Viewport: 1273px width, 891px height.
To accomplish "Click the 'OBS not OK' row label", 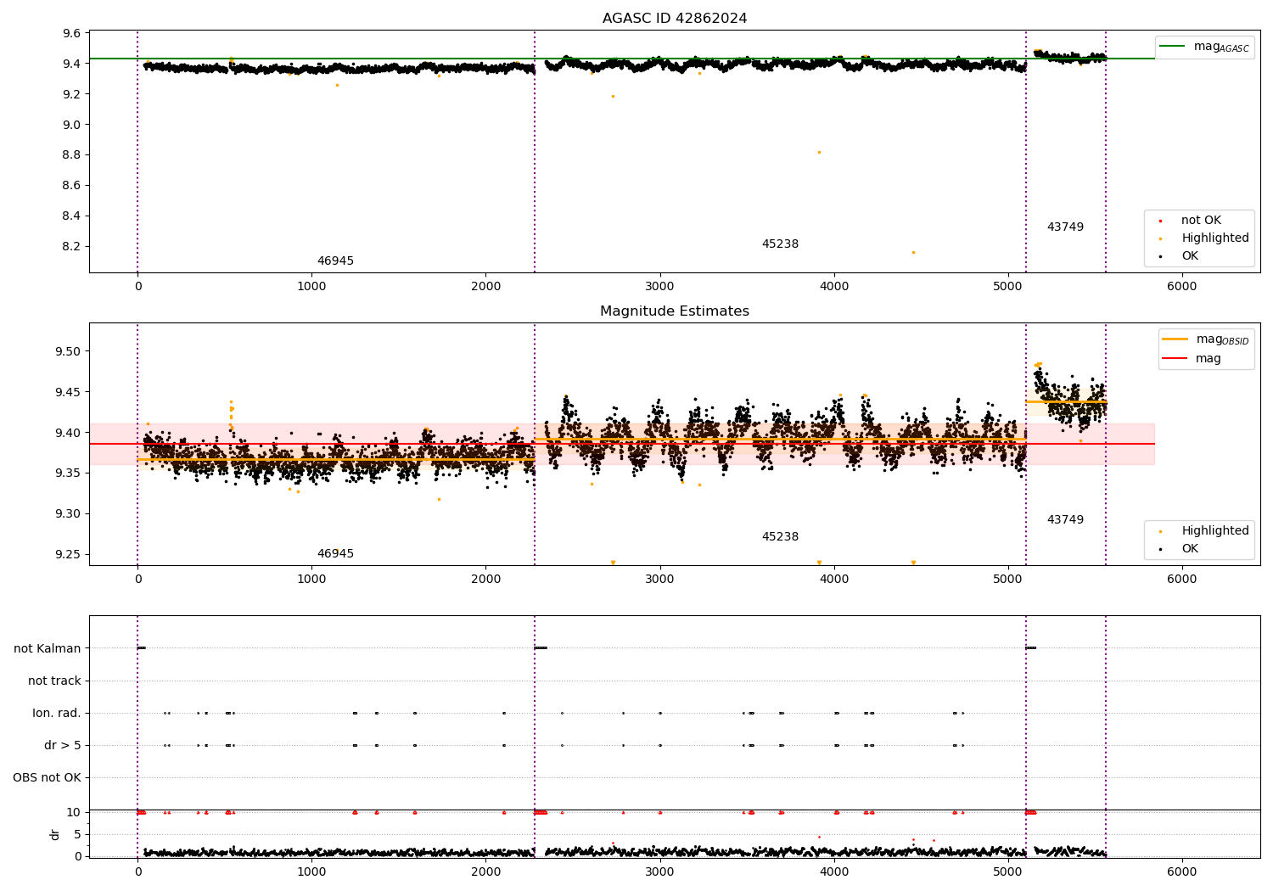I will coord(47,777).
